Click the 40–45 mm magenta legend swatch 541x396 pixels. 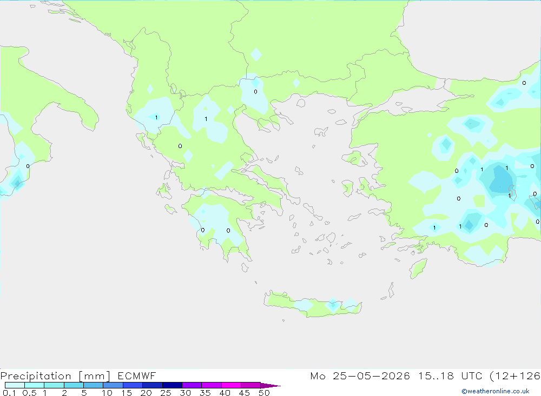pos(231,385)
